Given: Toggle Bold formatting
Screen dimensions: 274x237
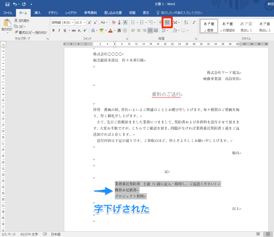Looking at the screenshot, I should (x=54, y=30).
